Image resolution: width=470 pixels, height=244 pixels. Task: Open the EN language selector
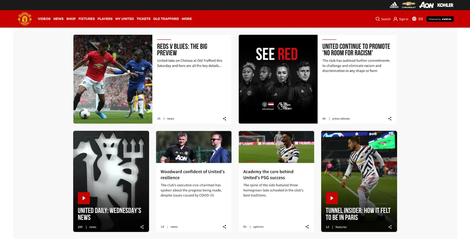tap(421, 19)
